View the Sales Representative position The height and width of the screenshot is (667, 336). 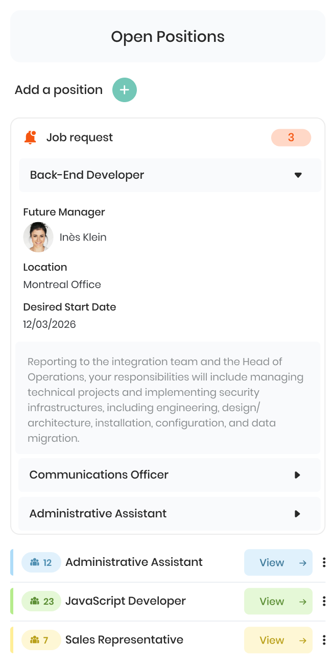[278, 640]
